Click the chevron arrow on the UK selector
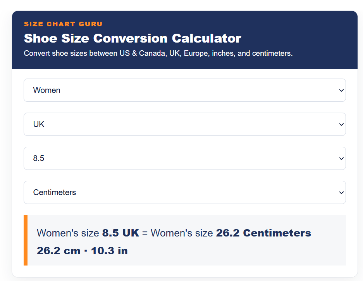The width and height of the screenshot is (363, 281). pyautogui.click(x=341, y=124)
